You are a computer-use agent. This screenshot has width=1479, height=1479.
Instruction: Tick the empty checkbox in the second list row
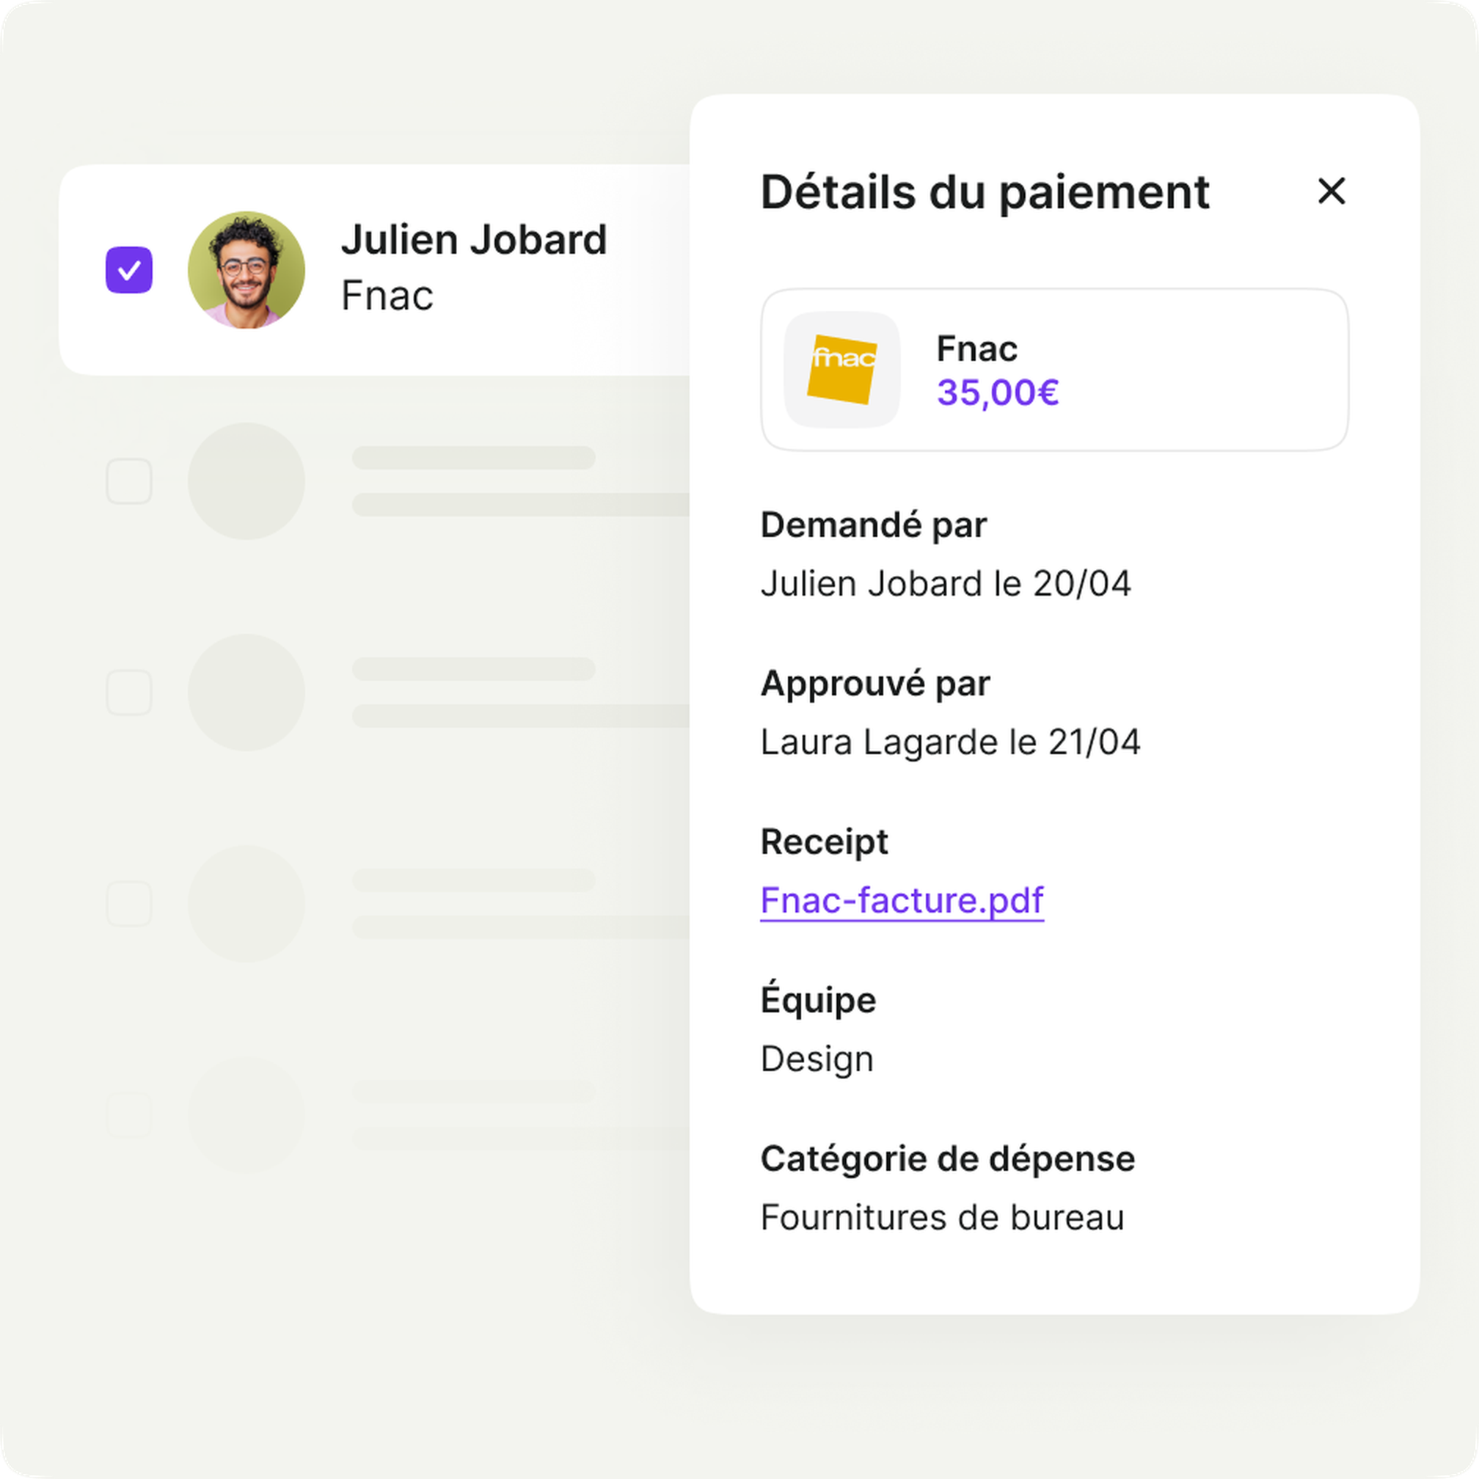[128, 481]
